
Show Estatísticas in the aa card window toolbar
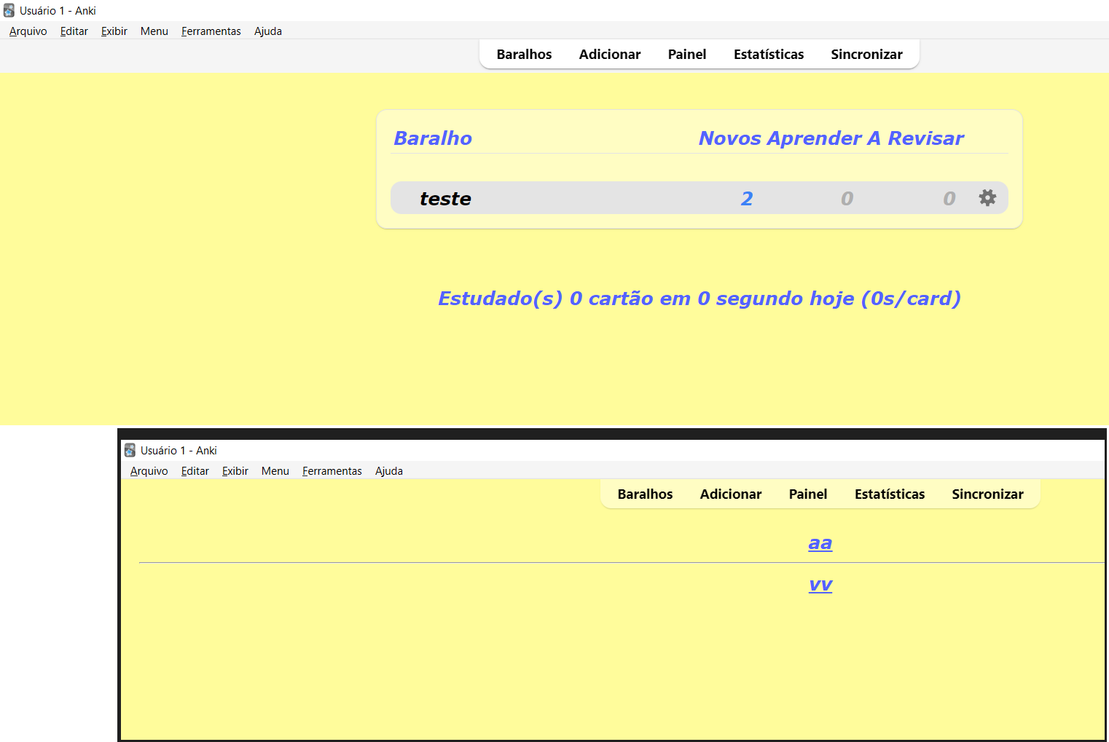[x=889, y=494]
